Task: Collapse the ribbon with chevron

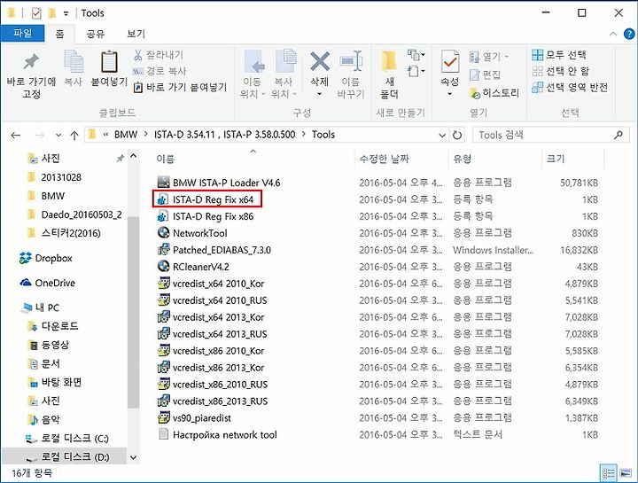Action: [613, 34]
